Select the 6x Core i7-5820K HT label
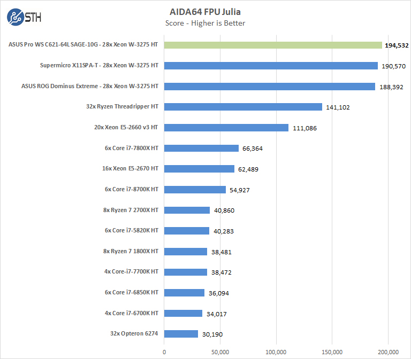Screen dimensions: 411x359 coord(132,230)
